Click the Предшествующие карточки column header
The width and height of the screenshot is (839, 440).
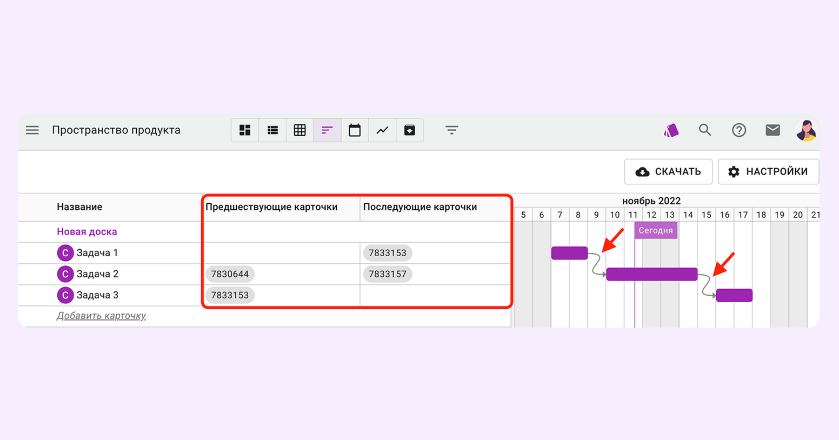point(271,207)
